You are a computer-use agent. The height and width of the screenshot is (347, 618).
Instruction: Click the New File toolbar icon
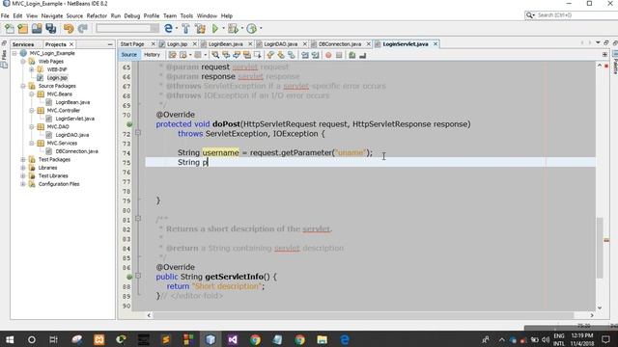tap(10, 28)
